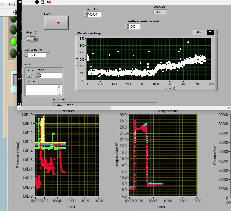This screenshot has width=231, height=211.
Task: Click the bright green lit LED indicator
Action: coord(13,41)
